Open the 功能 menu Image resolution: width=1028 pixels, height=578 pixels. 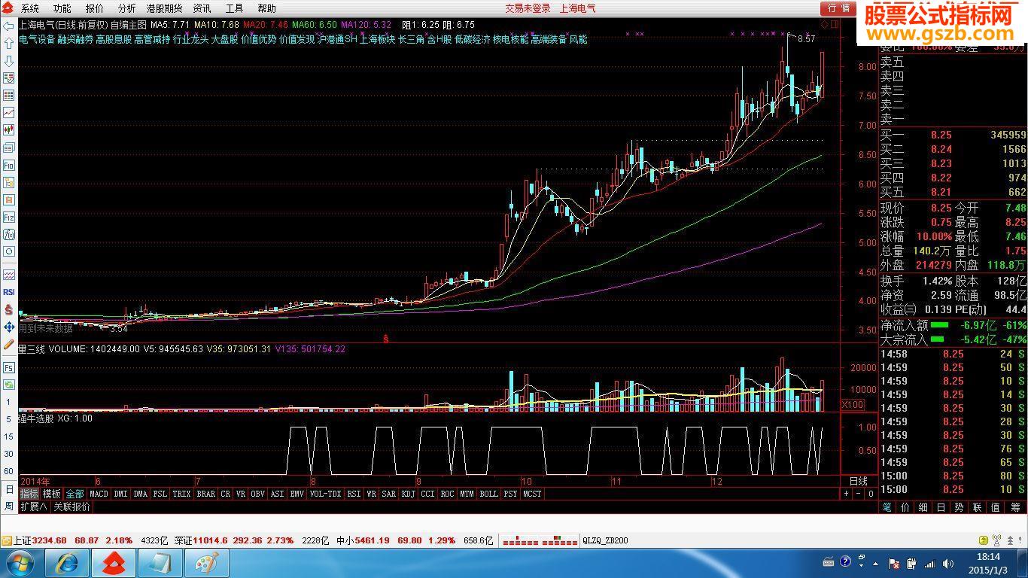[x=62, y=8]
